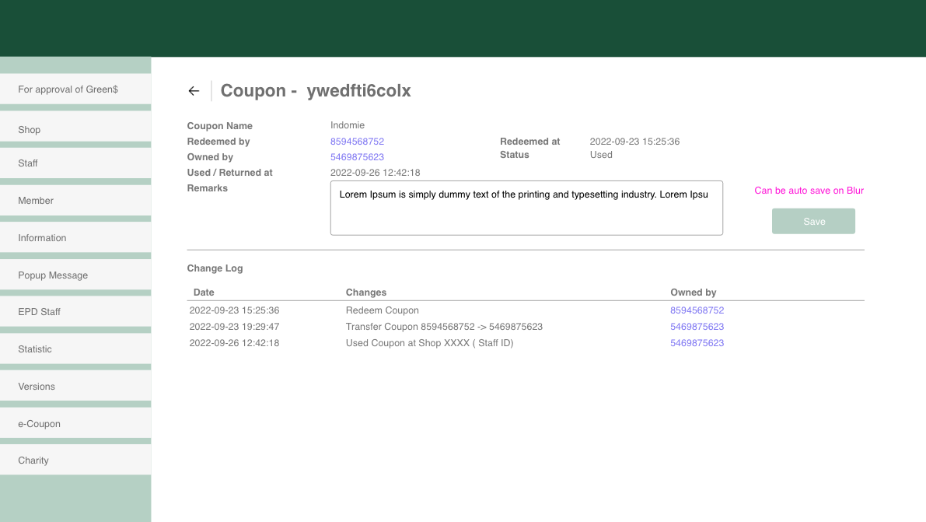Open the For approval of Green$ menu
The height and width of the screenshot is (522, 926).
pos(75,89)
